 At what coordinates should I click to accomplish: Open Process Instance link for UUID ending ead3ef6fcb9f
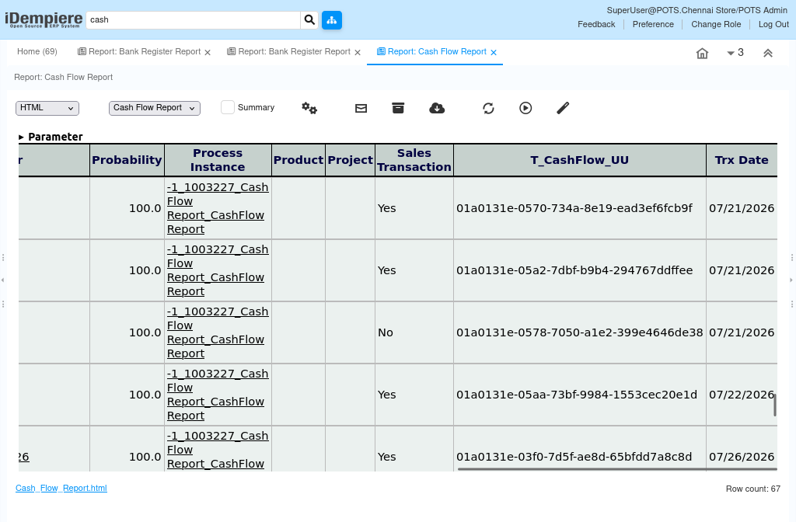pos(218,208)
